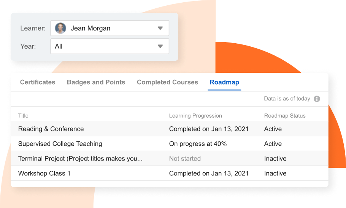
Task: Open the Supervised College Teaching row
Action: pyautogui.click(x=170, y=143)
